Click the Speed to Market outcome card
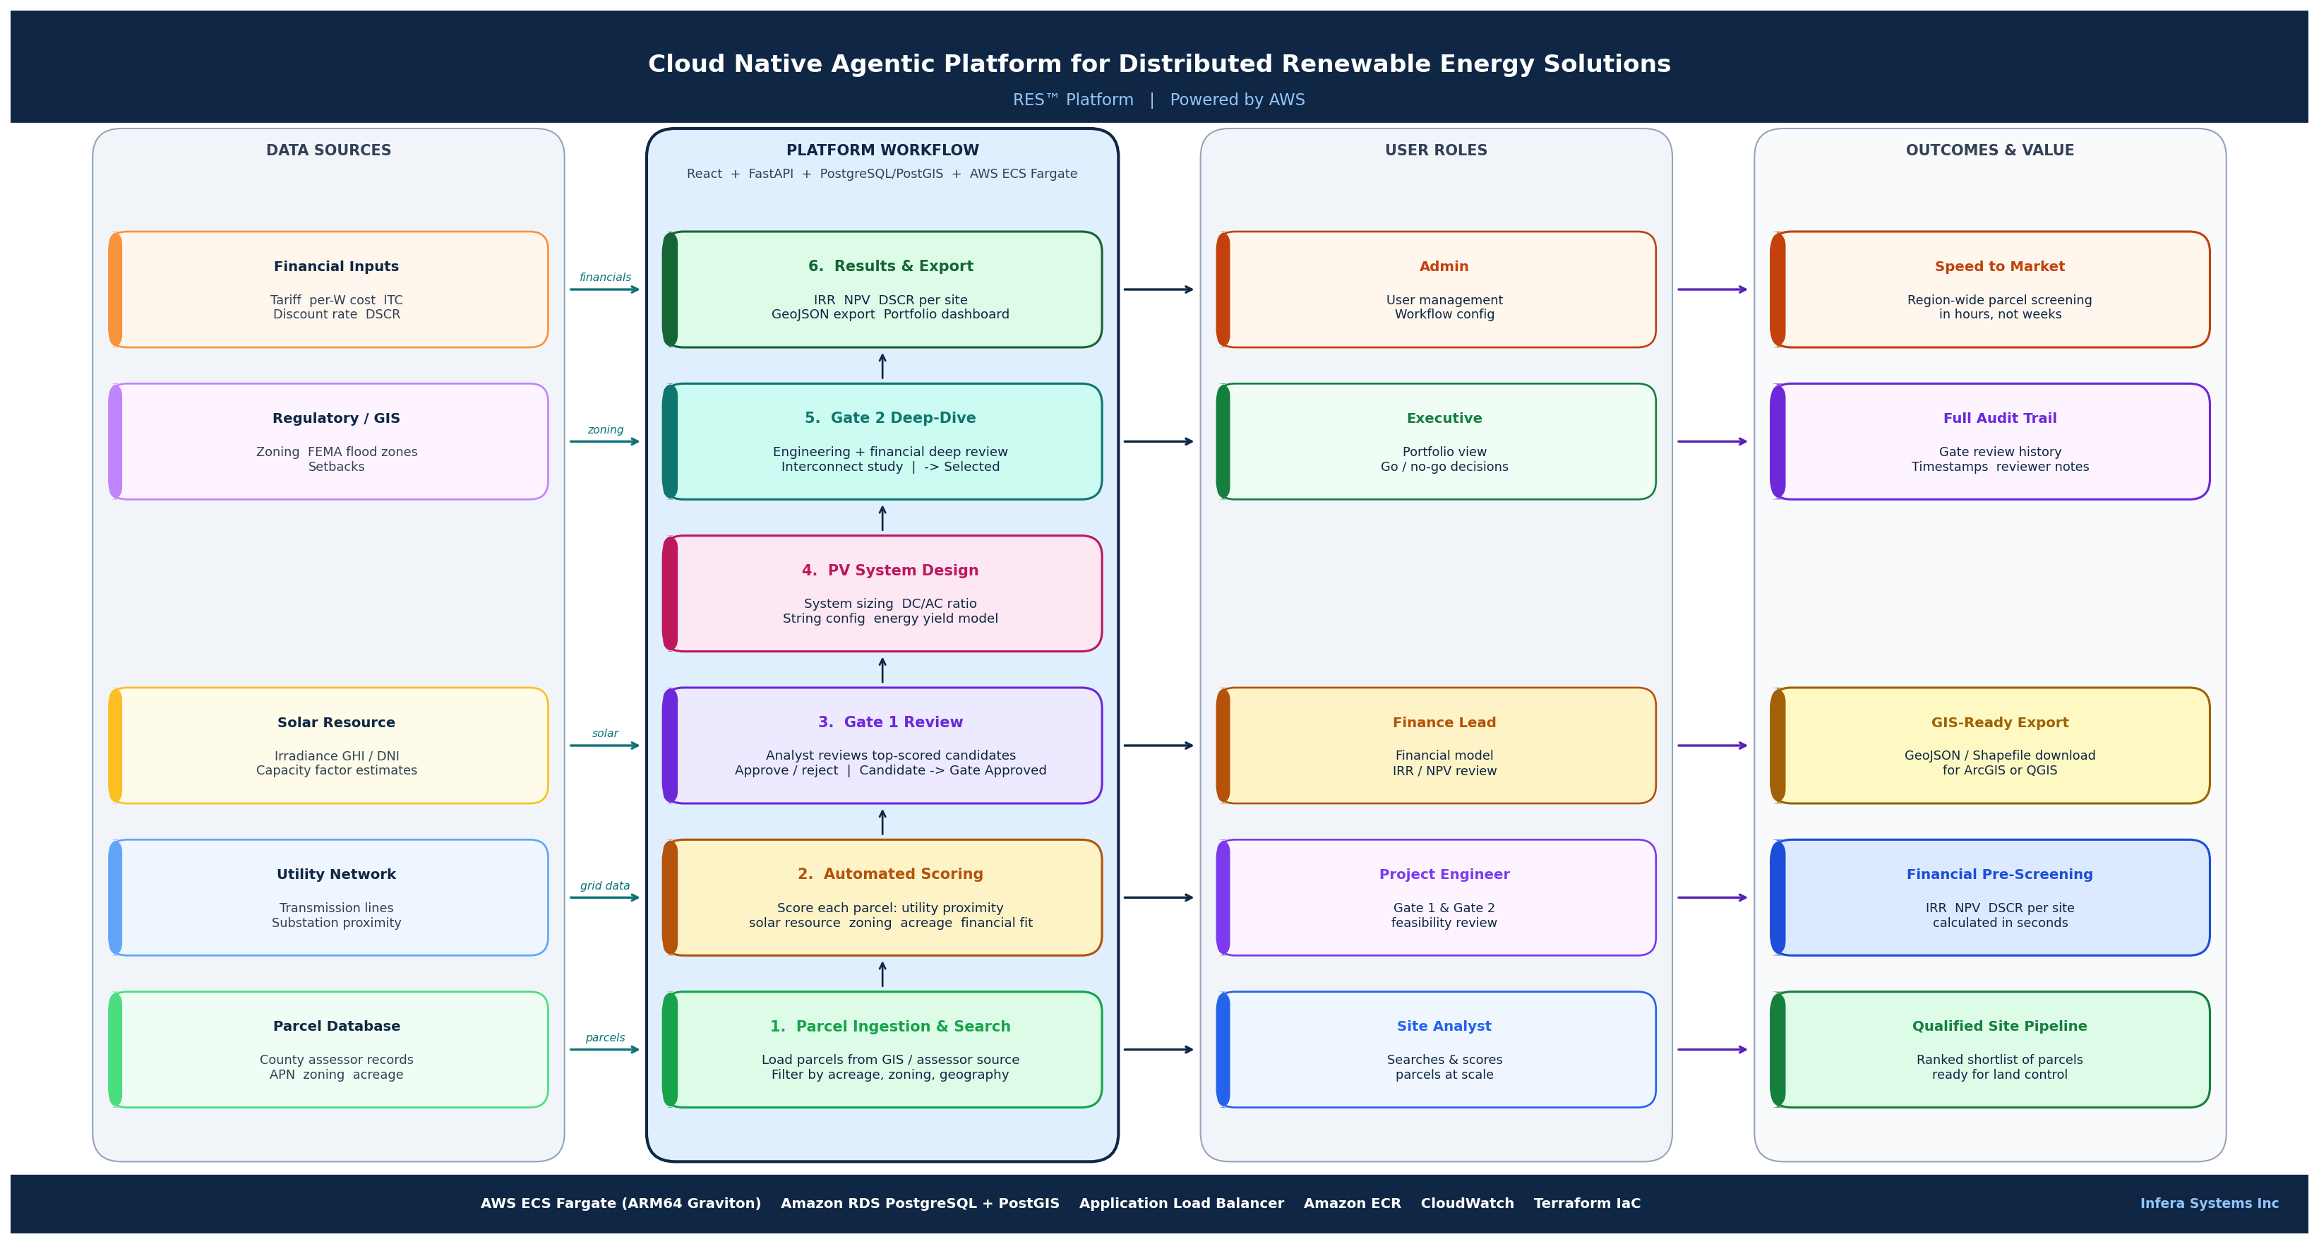2319x1244 pixels. 1991,289
